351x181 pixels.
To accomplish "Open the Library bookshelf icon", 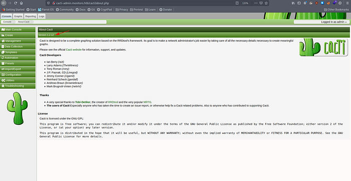I will point(293,3).
